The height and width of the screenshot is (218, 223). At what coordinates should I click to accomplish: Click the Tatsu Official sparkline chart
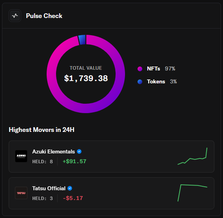pos(192,193)
